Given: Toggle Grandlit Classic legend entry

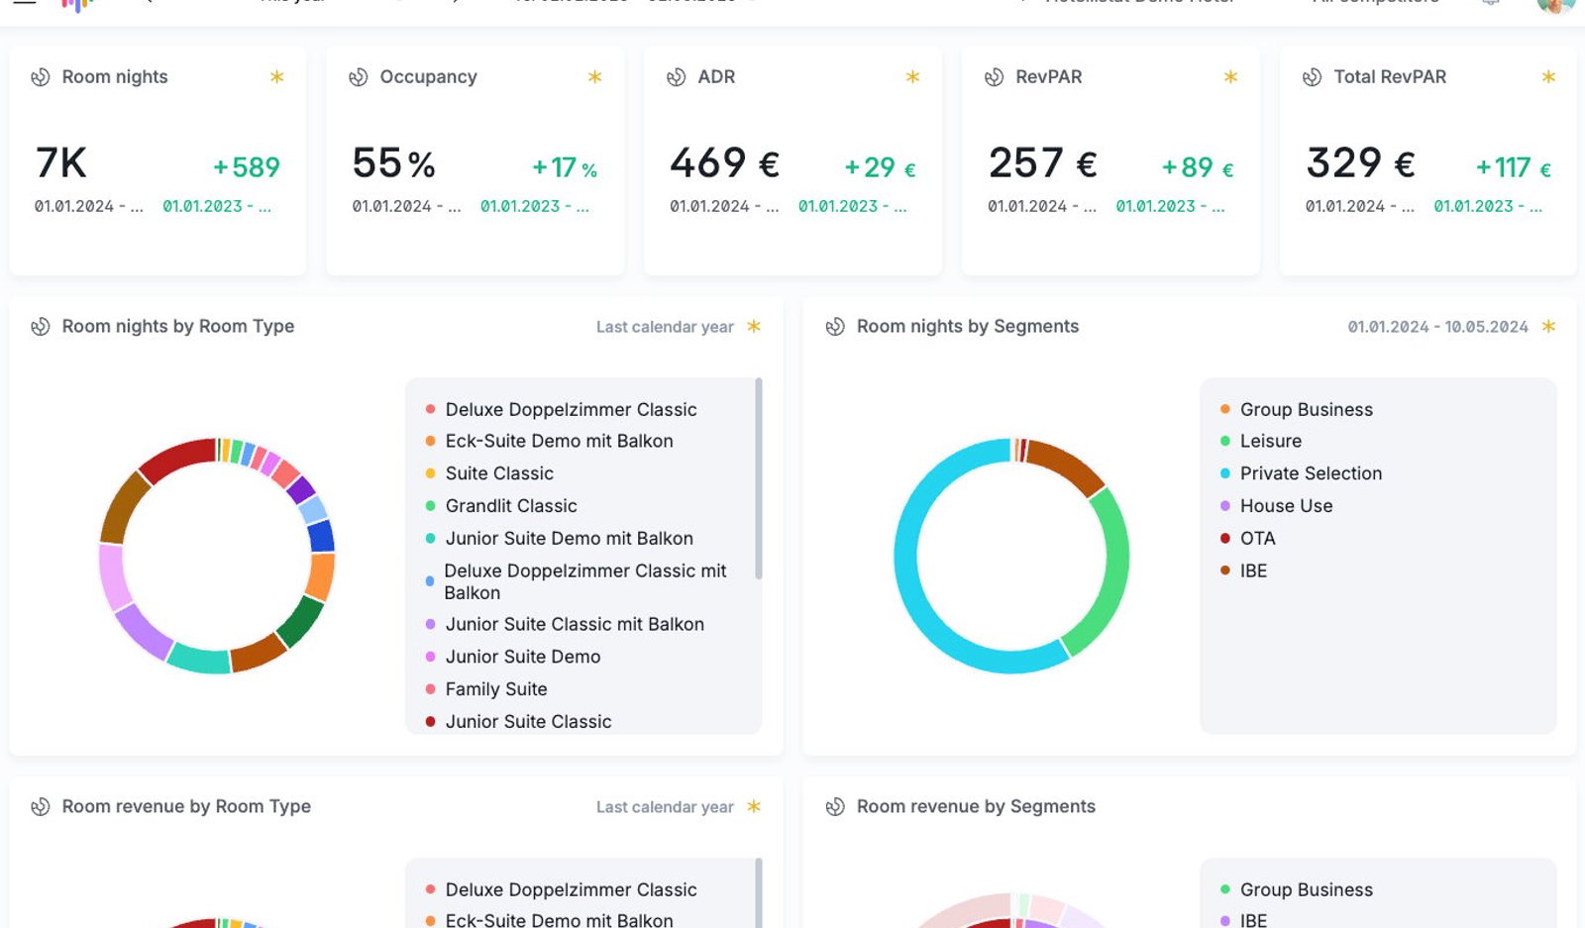Looking at the screenshot, I should pyautogui.click(x=501, y=505).
